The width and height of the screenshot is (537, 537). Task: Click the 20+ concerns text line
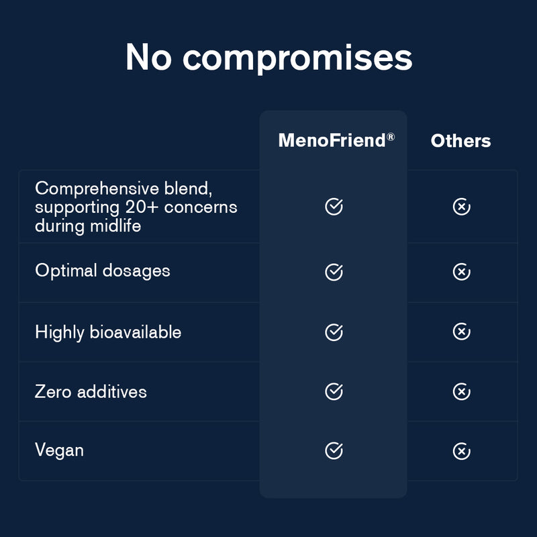coord(136,207)
